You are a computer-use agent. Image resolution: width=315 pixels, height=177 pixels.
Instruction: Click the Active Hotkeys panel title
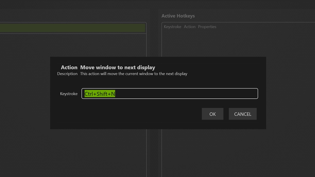pyautogui.click(x=178, y=16)
